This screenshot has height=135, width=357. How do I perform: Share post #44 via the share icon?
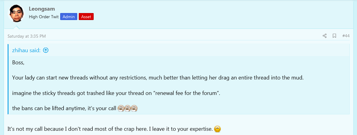[x=324, y=36]
